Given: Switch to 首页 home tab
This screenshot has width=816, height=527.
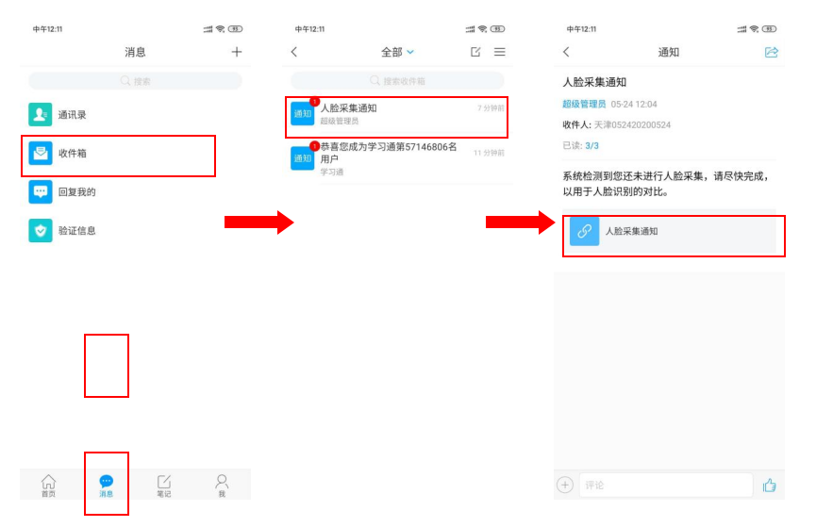Looking at the screenshot, I should [48, 486].
